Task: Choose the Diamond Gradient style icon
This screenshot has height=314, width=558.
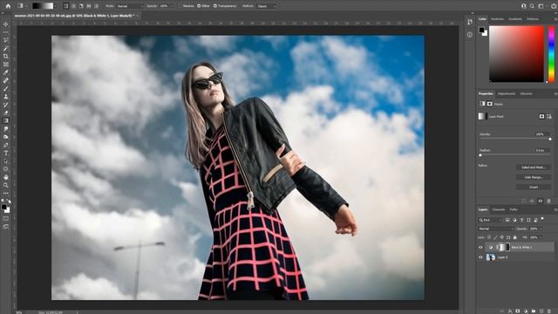Action: [96, 6]
